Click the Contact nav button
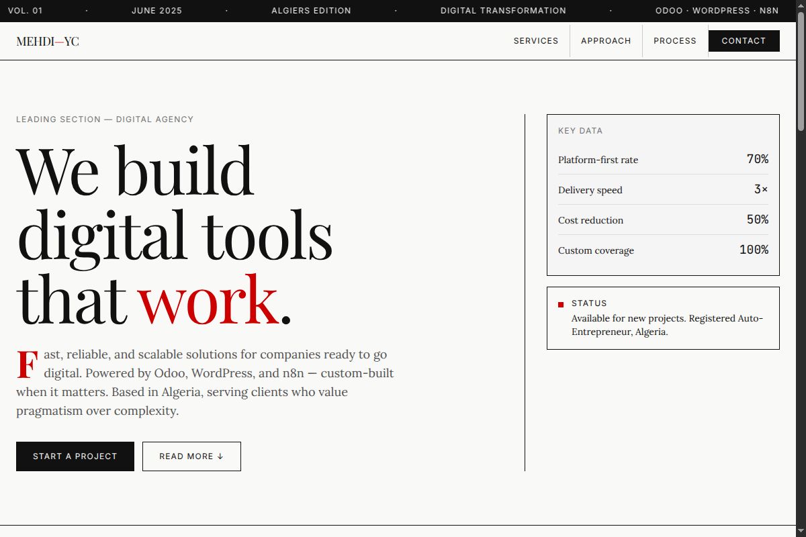806x537 pixels. 744,41
